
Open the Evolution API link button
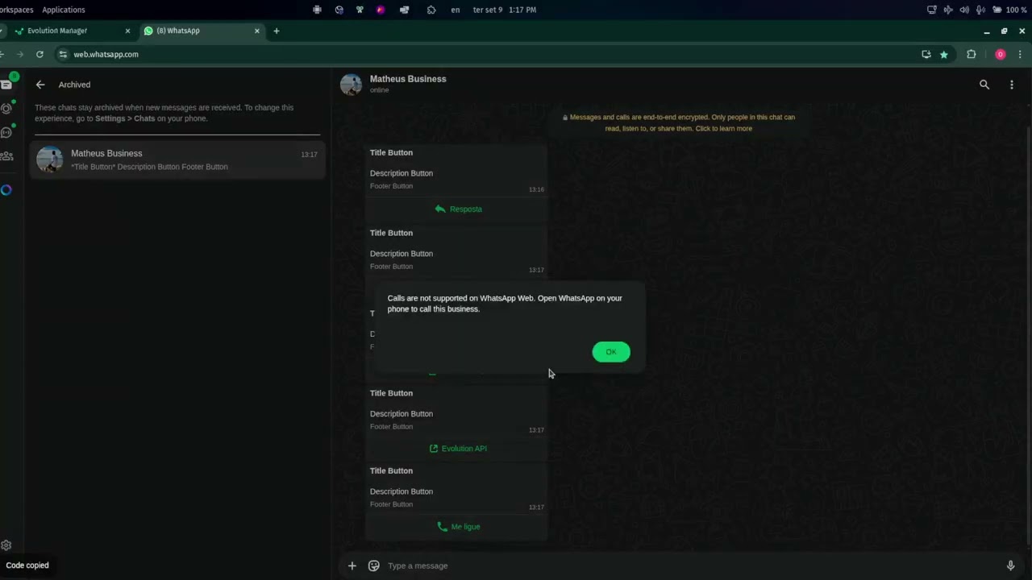point(458,449)
